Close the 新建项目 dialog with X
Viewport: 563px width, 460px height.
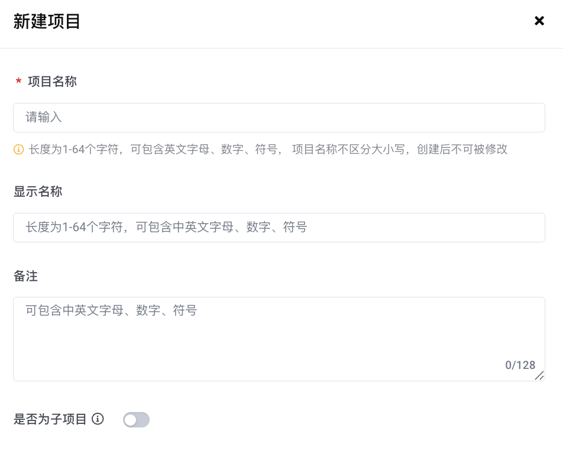(x=539, y=21)
